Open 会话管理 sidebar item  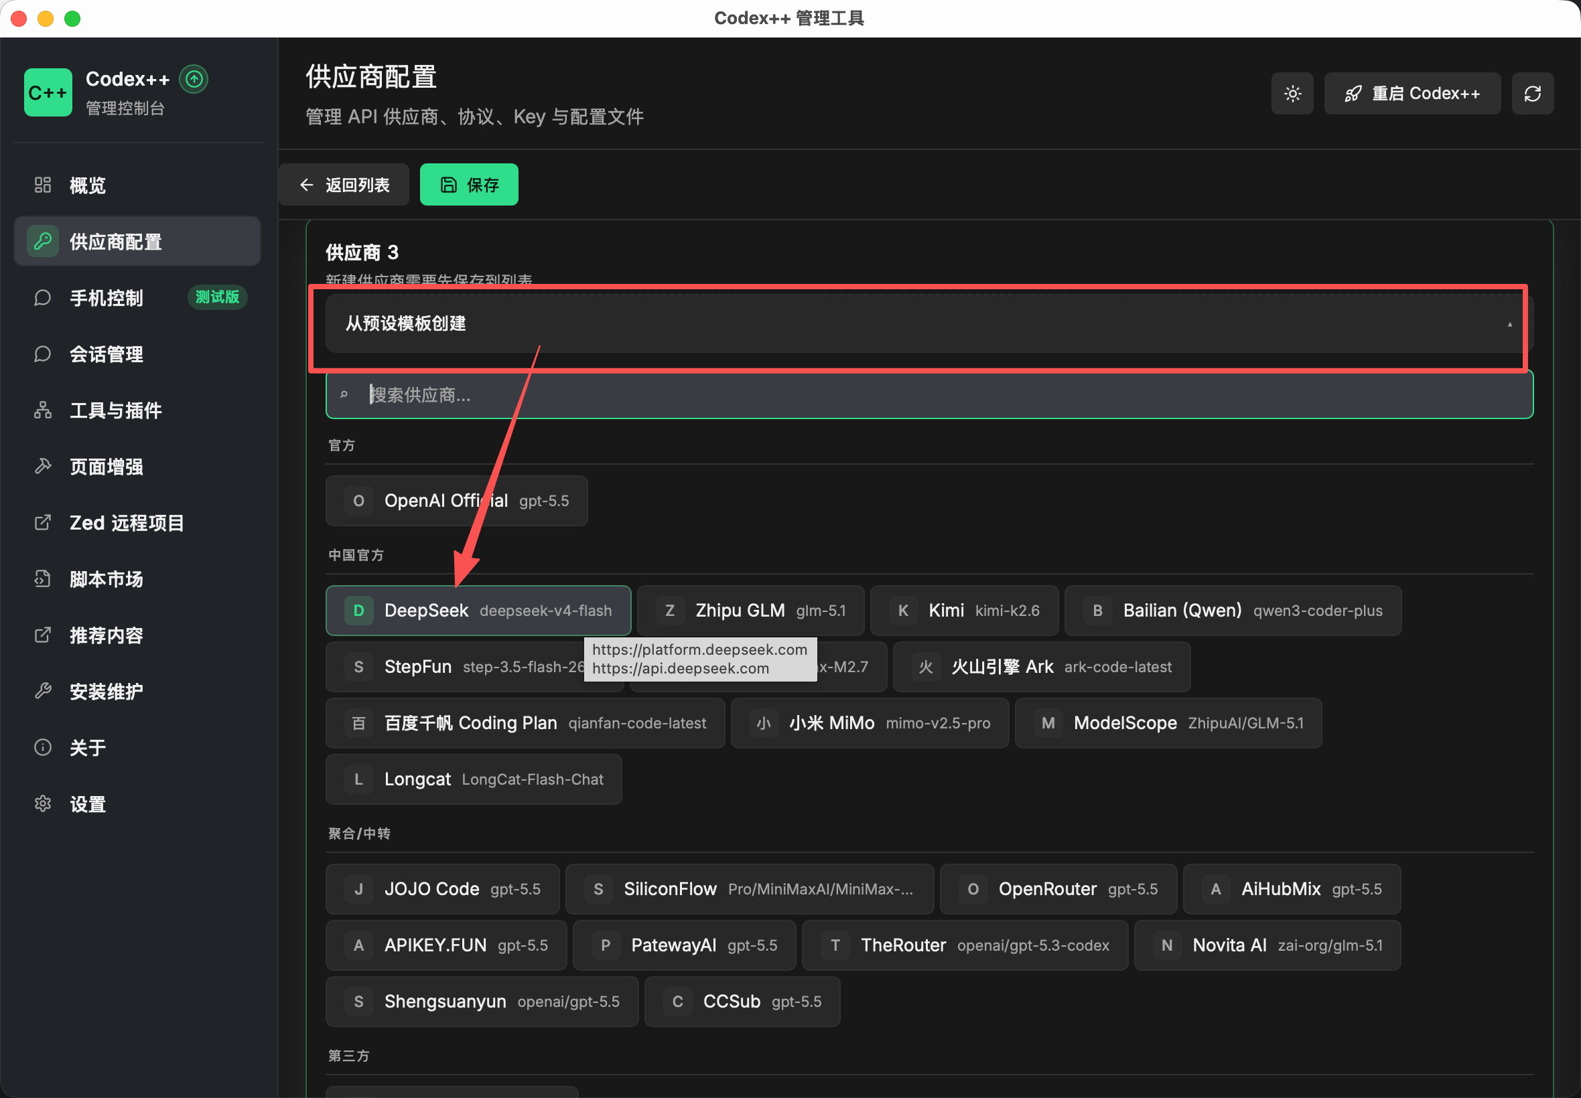137,354
